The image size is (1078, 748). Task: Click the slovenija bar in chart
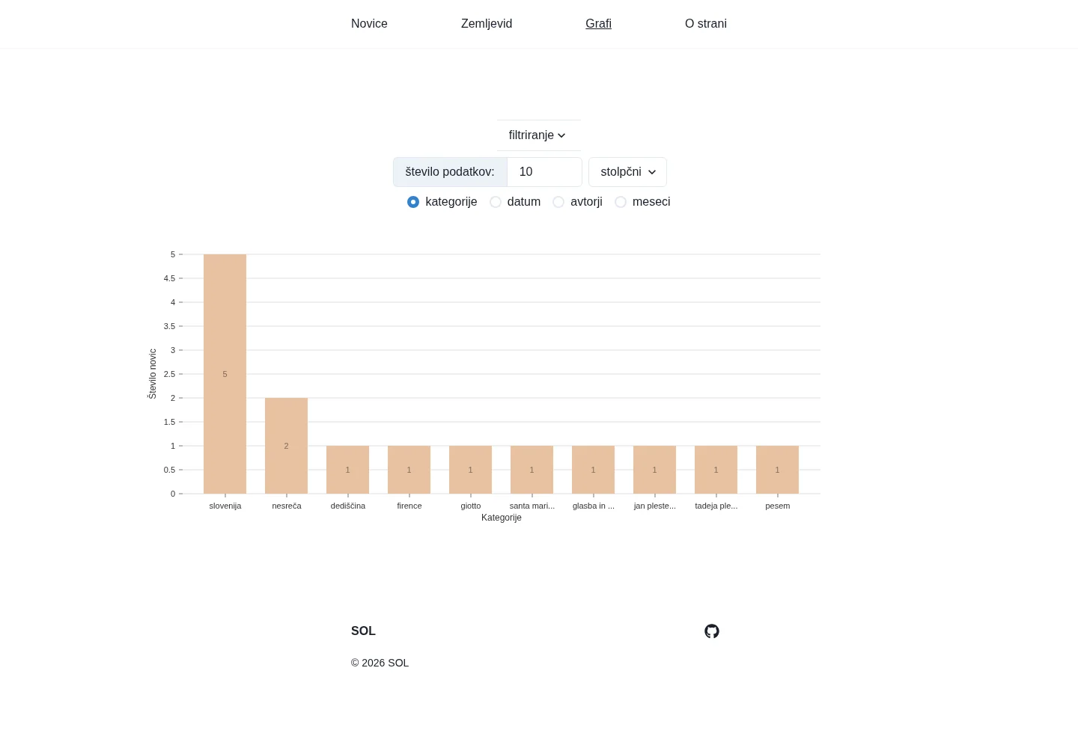pos(225,374)
